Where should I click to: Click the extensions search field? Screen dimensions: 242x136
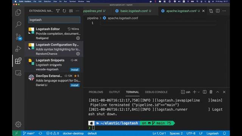pyautogui.click(x=54, y=20)
